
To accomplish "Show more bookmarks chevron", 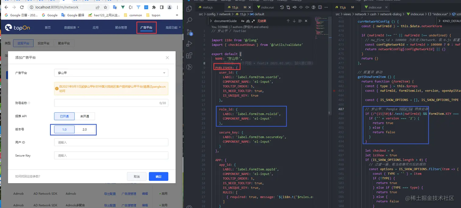I will pos(177,15).
